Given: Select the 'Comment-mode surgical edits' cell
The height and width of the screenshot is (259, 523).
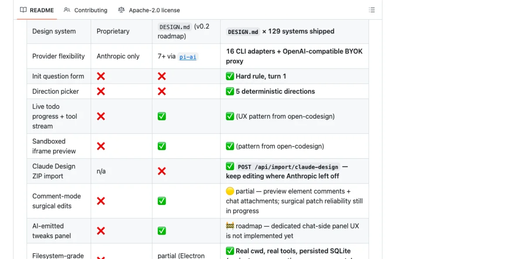Looking at the screenshot, I should 59,201.
